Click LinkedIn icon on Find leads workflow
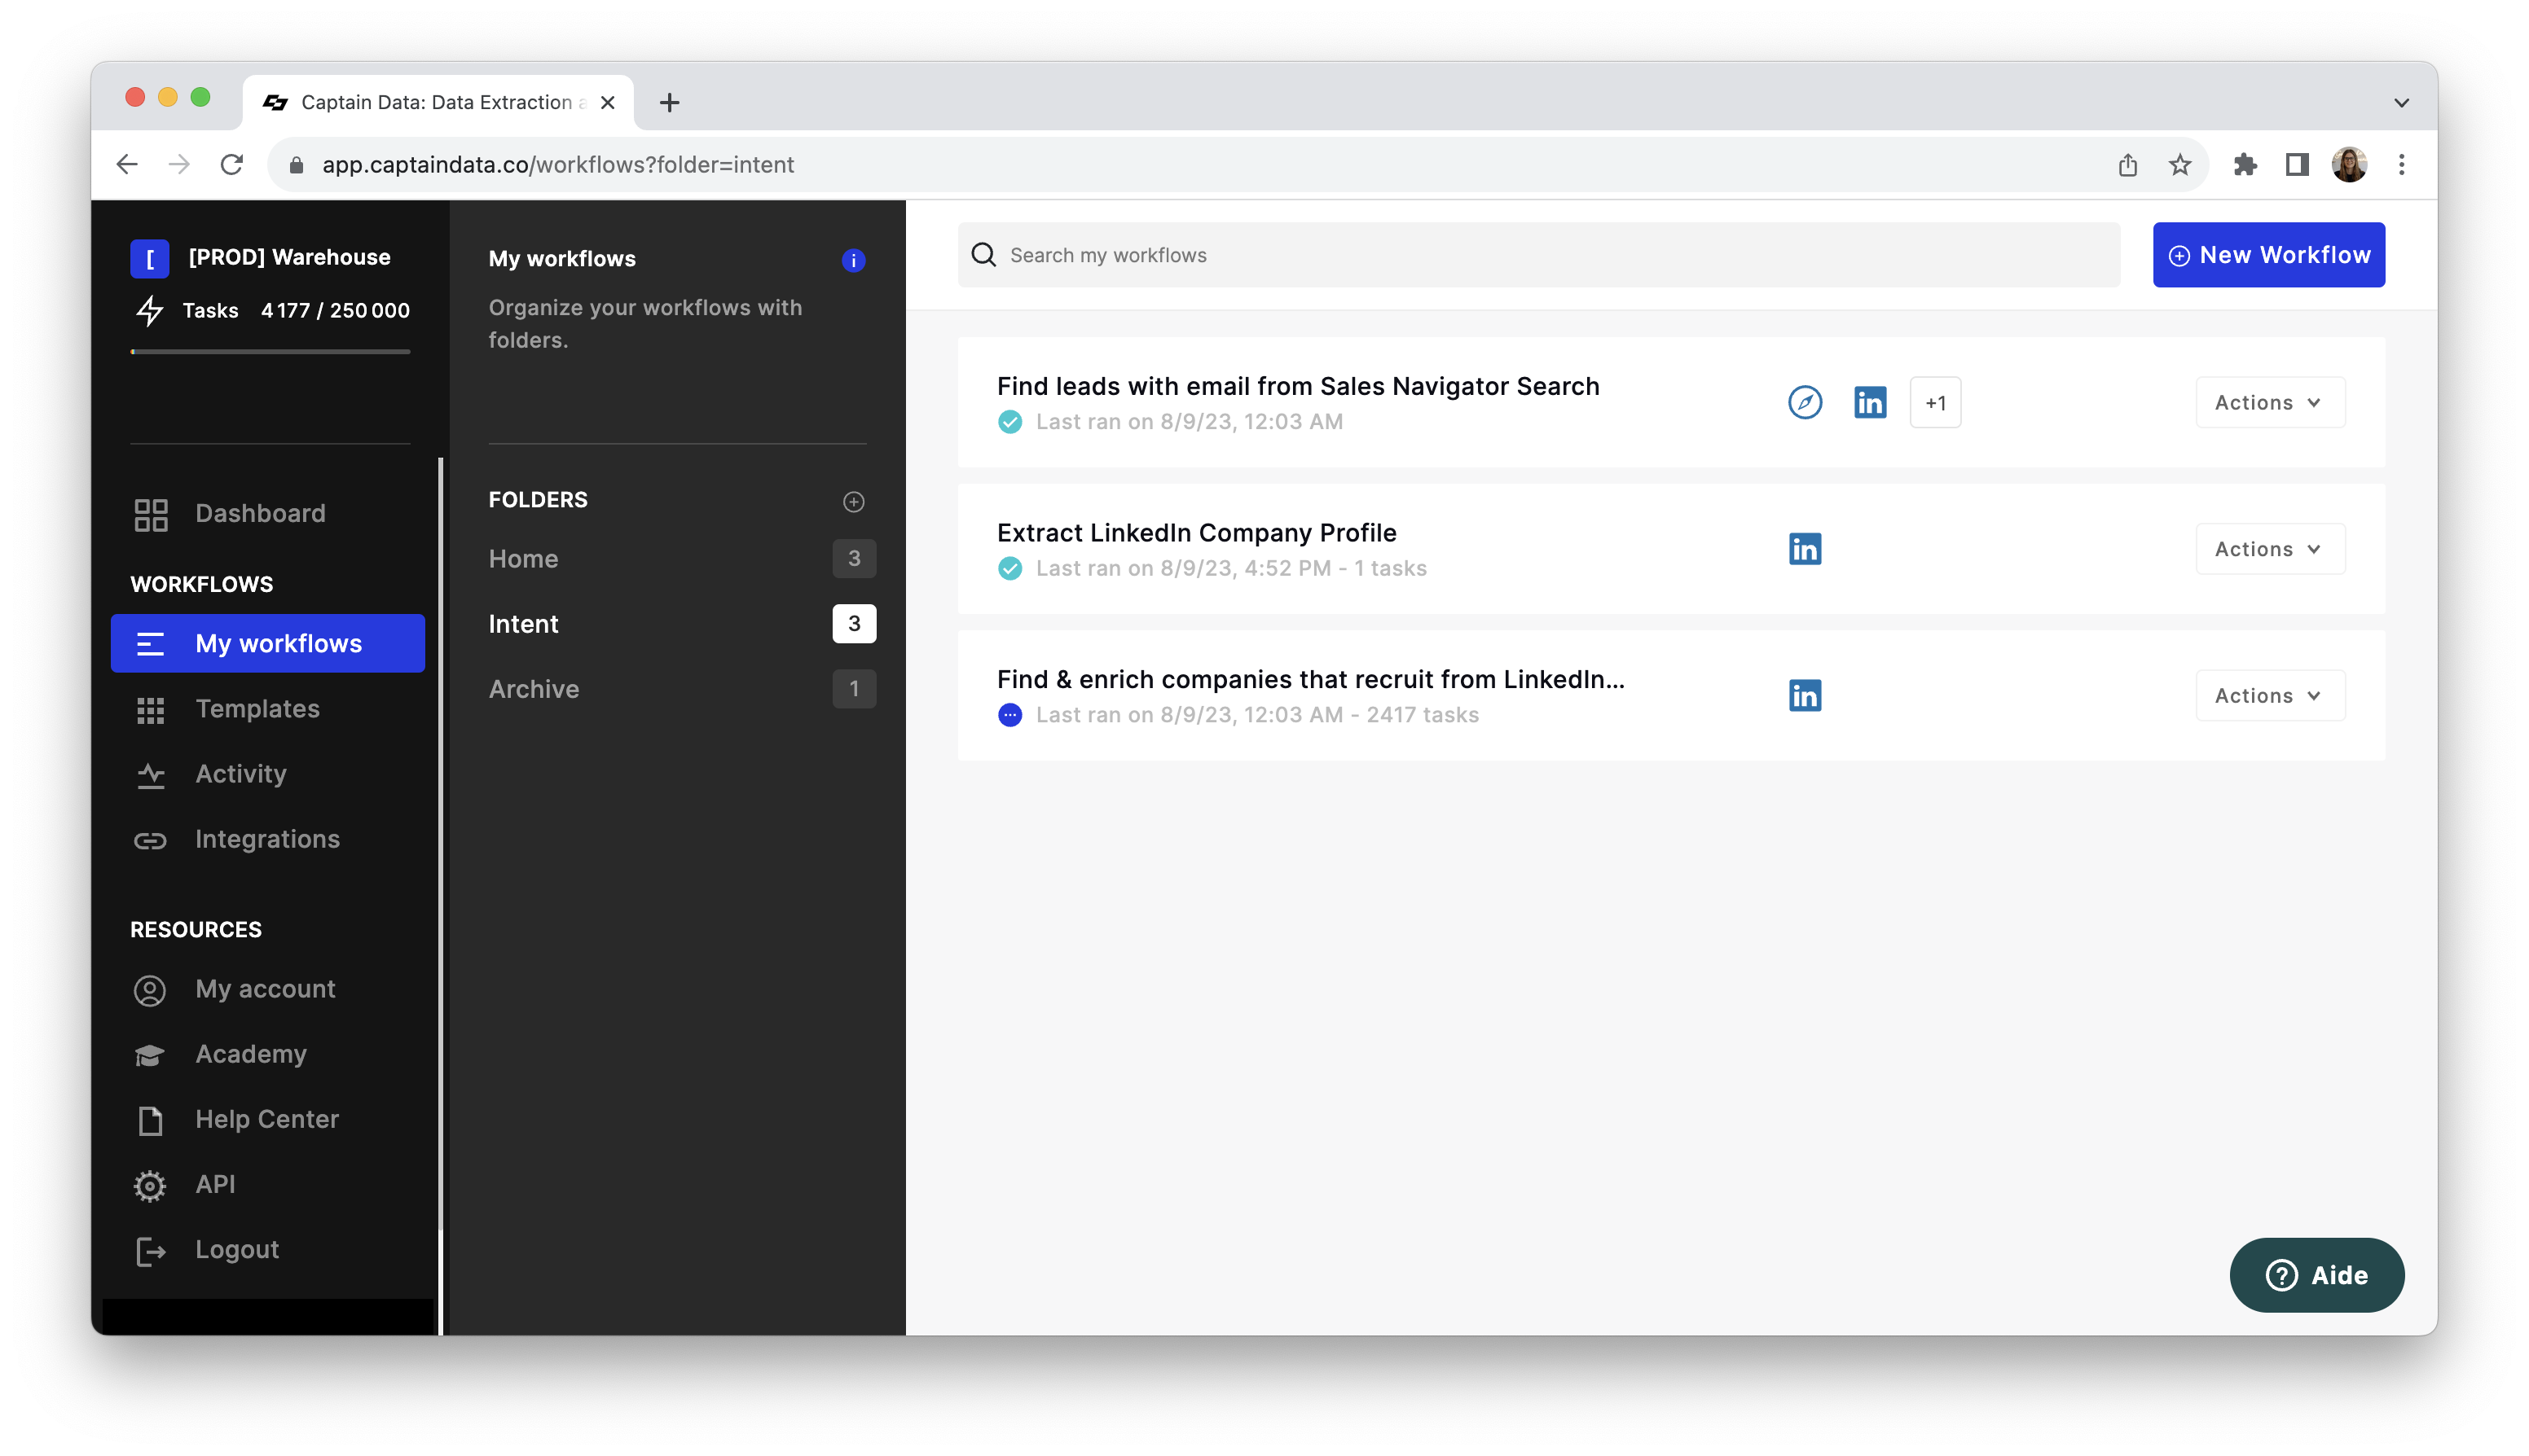This screenshot has width=2529, height=1456. point(1870,402)
